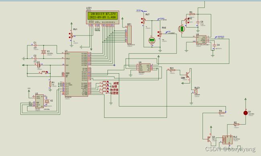Click the RP1 resistor pack
The height and width of the screenshot is (156, 261).
tap(129, 35)
